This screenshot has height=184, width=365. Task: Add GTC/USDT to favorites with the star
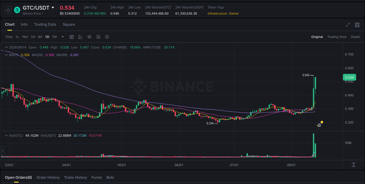pos(8,10)
